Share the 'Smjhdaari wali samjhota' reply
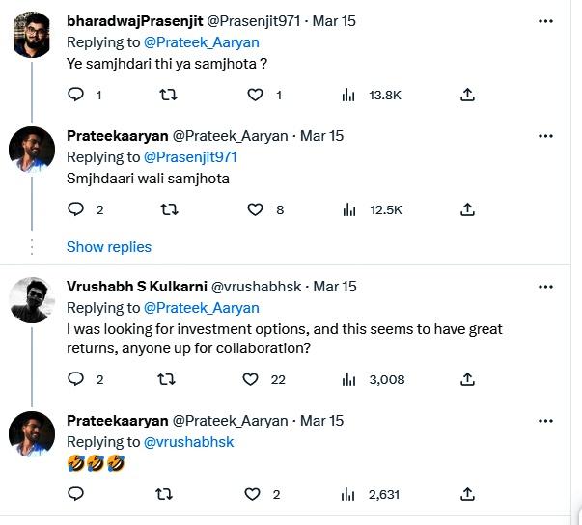Viewport: 582px width, 525px height. pyautogui.click(x=467, y=209)
